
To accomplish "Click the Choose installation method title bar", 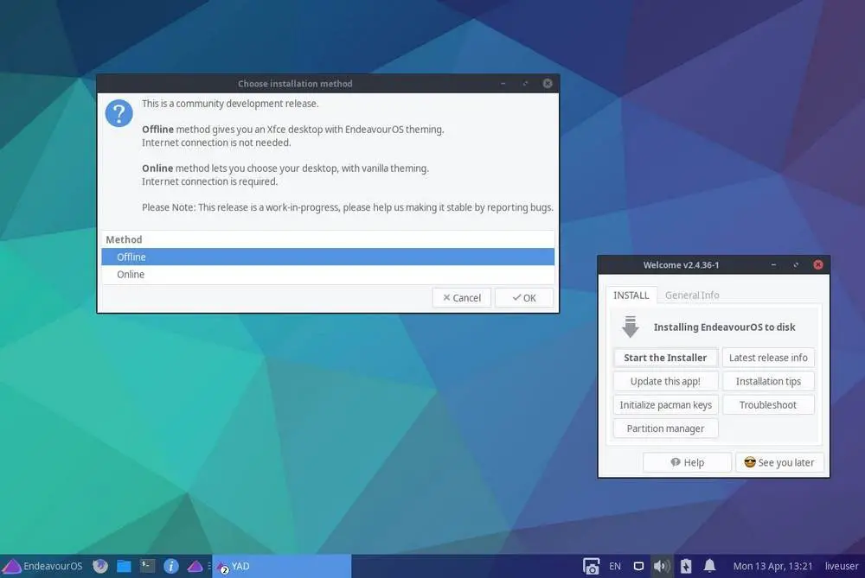I will click(x=295, y=84).
